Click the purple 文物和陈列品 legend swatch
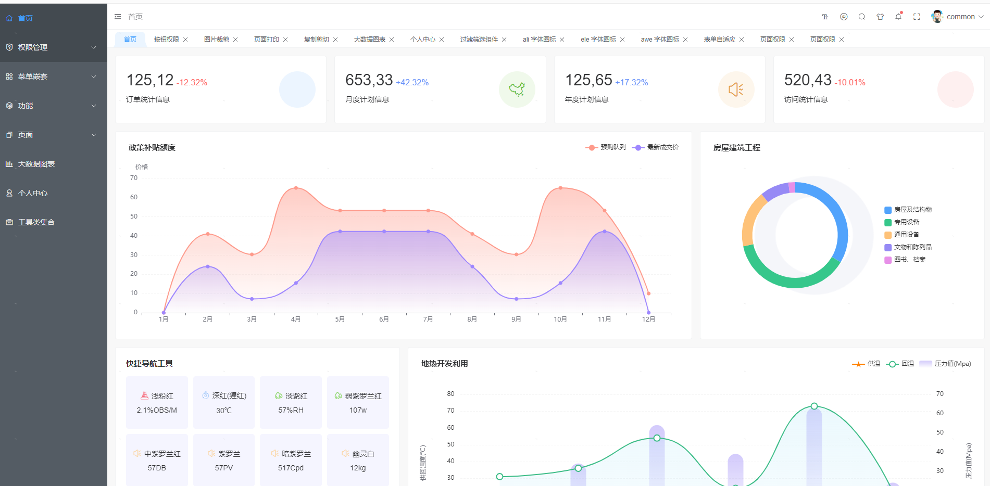The width and height of the screenshot is (990, 486). pyautogui.click(x=888, y=247)
